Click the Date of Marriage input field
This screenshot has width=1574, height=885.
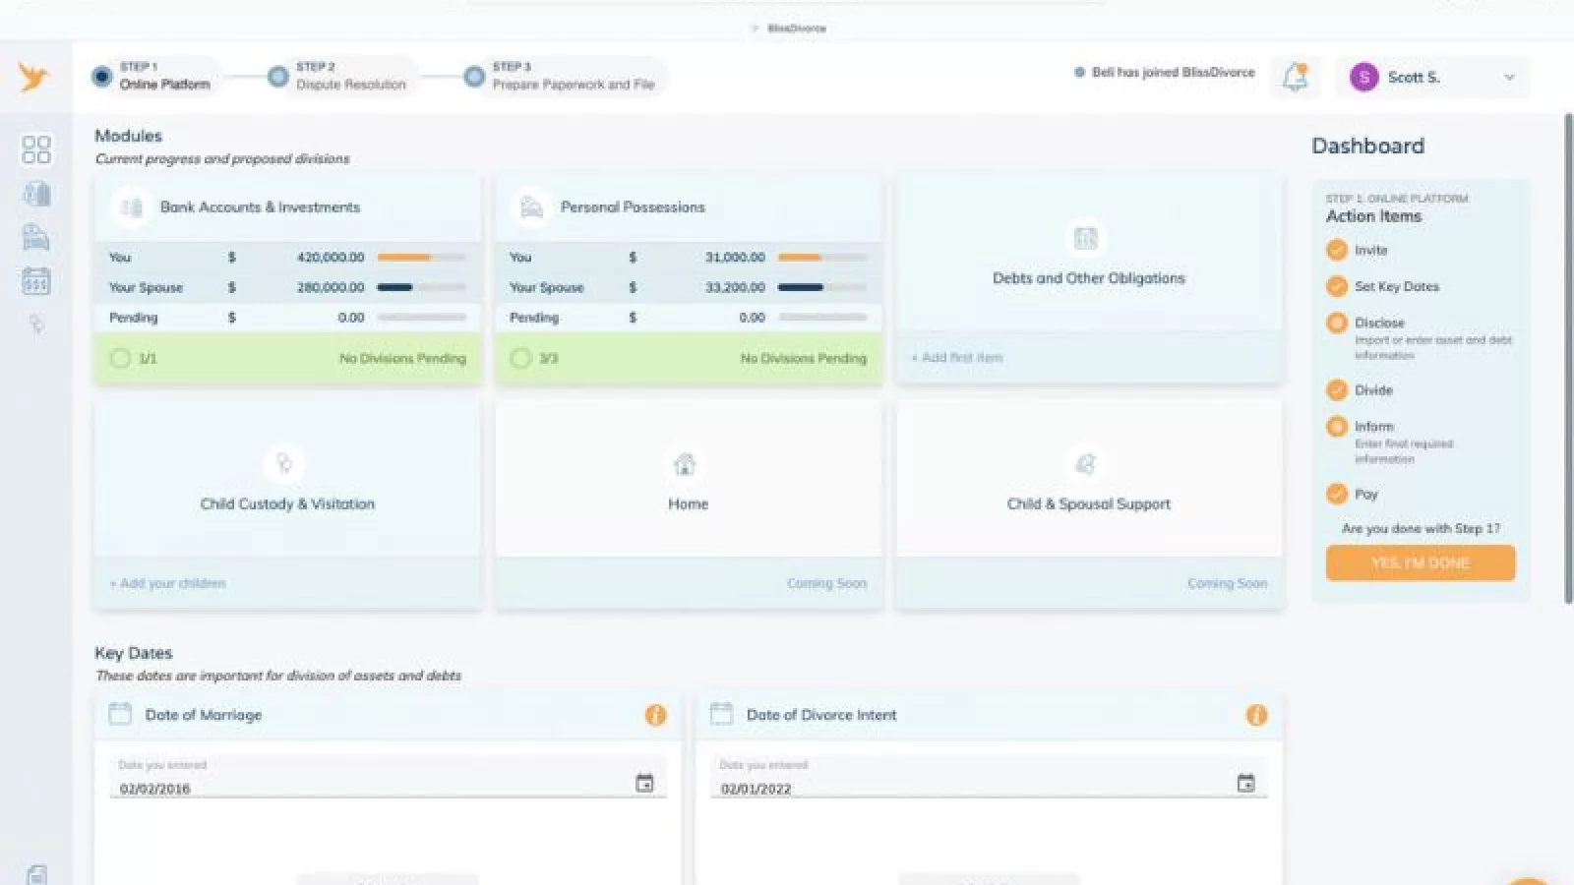point(374,788)
